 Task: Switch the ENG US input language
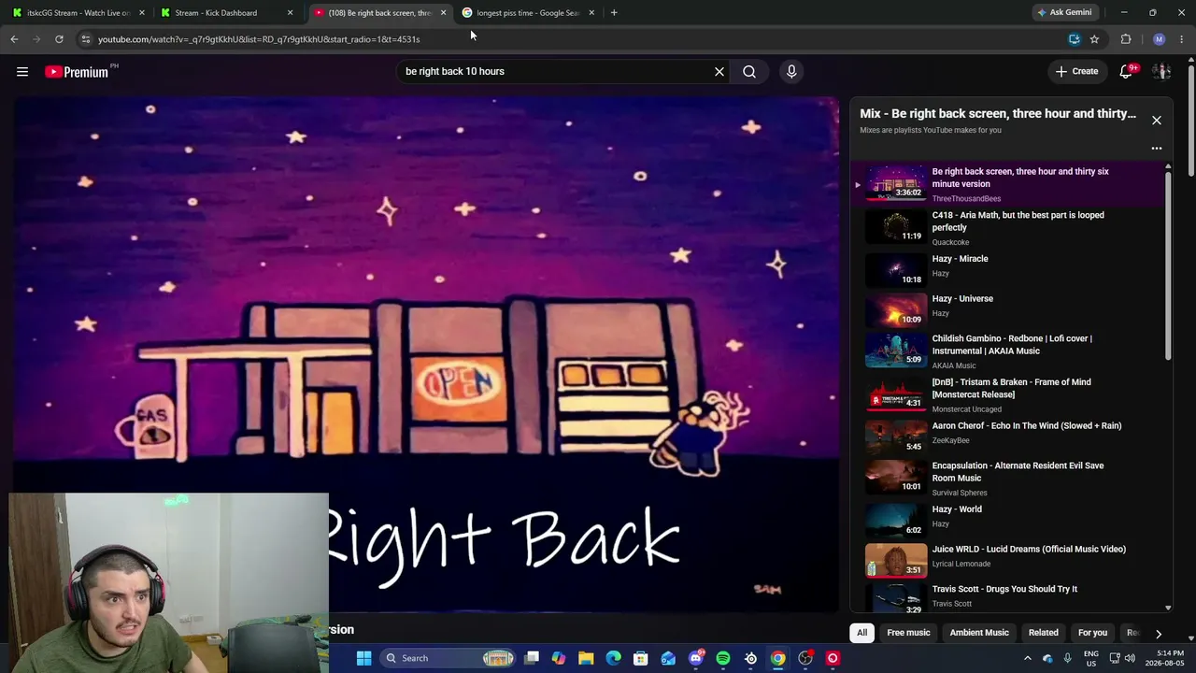tap(1090, 658)
